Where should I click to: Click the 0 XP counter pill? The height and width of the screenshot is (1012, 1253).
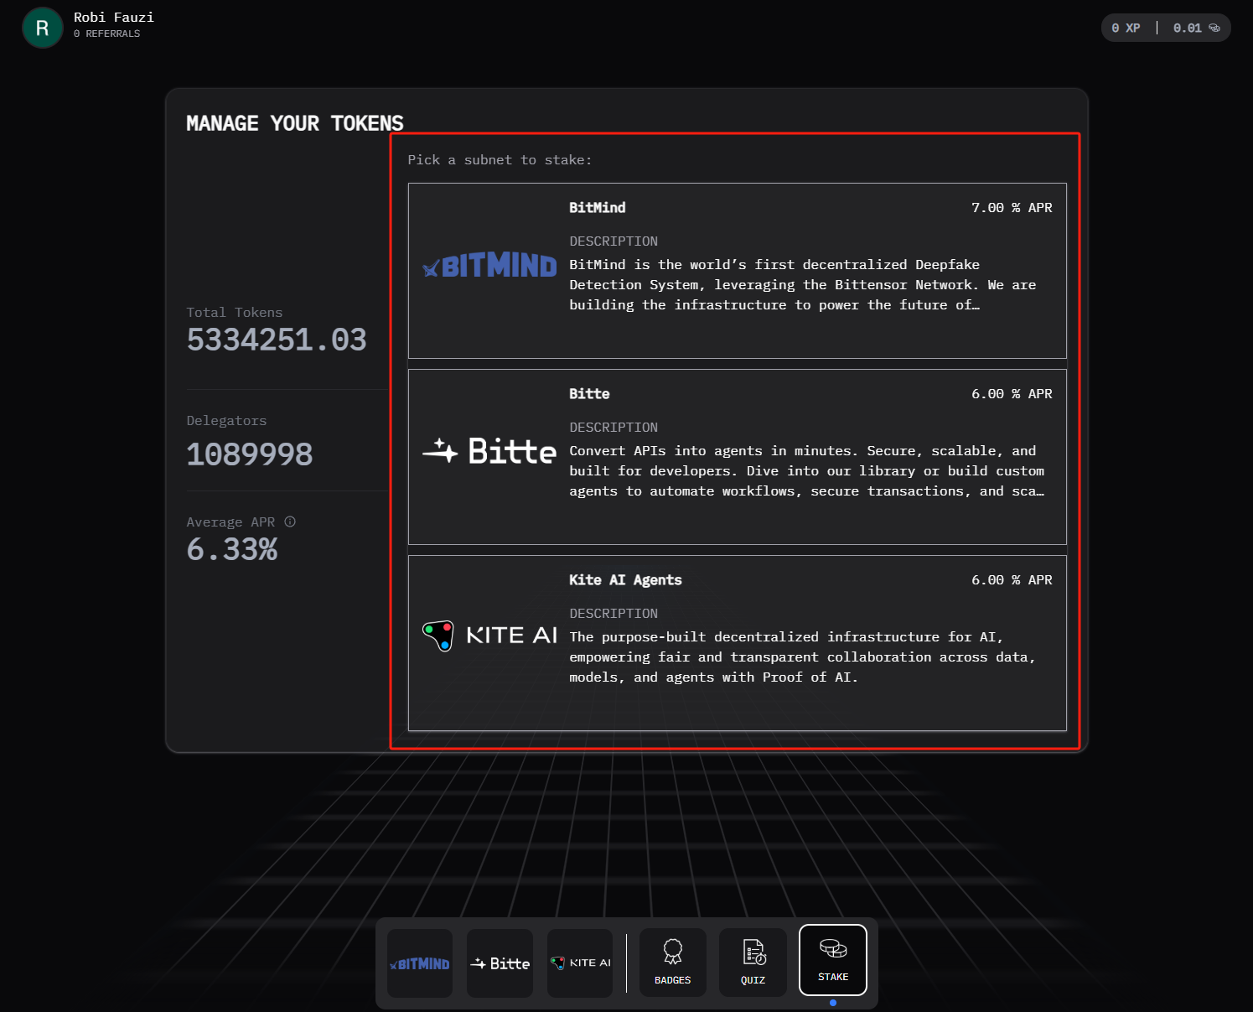click(1126, 28)
